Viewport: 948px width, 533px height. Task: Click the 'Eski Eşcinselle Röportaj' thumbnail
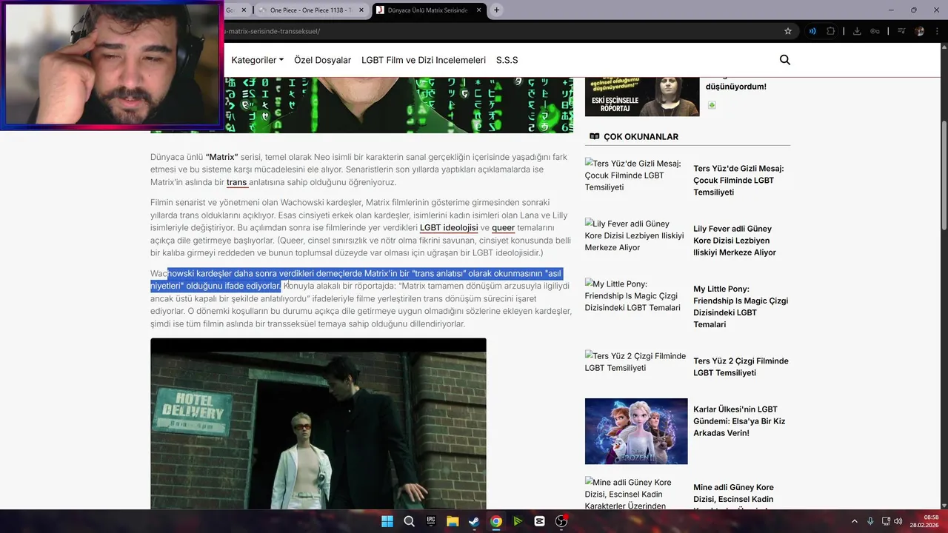coord(642,96)
